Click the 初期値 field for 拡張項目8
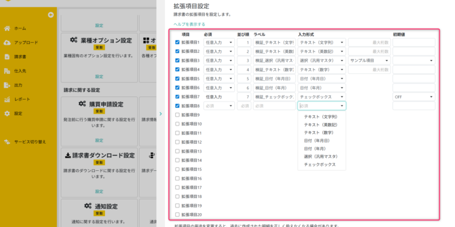Screen dimensions: 455x227 [414, 106]
